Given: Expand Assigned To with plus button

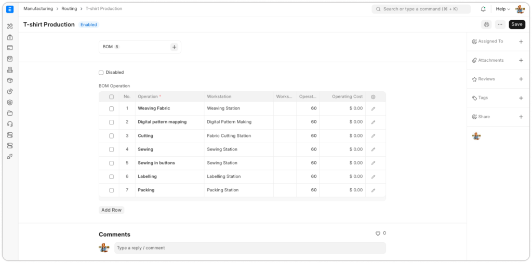Looking at the screenshot, I should coord(521,41).
